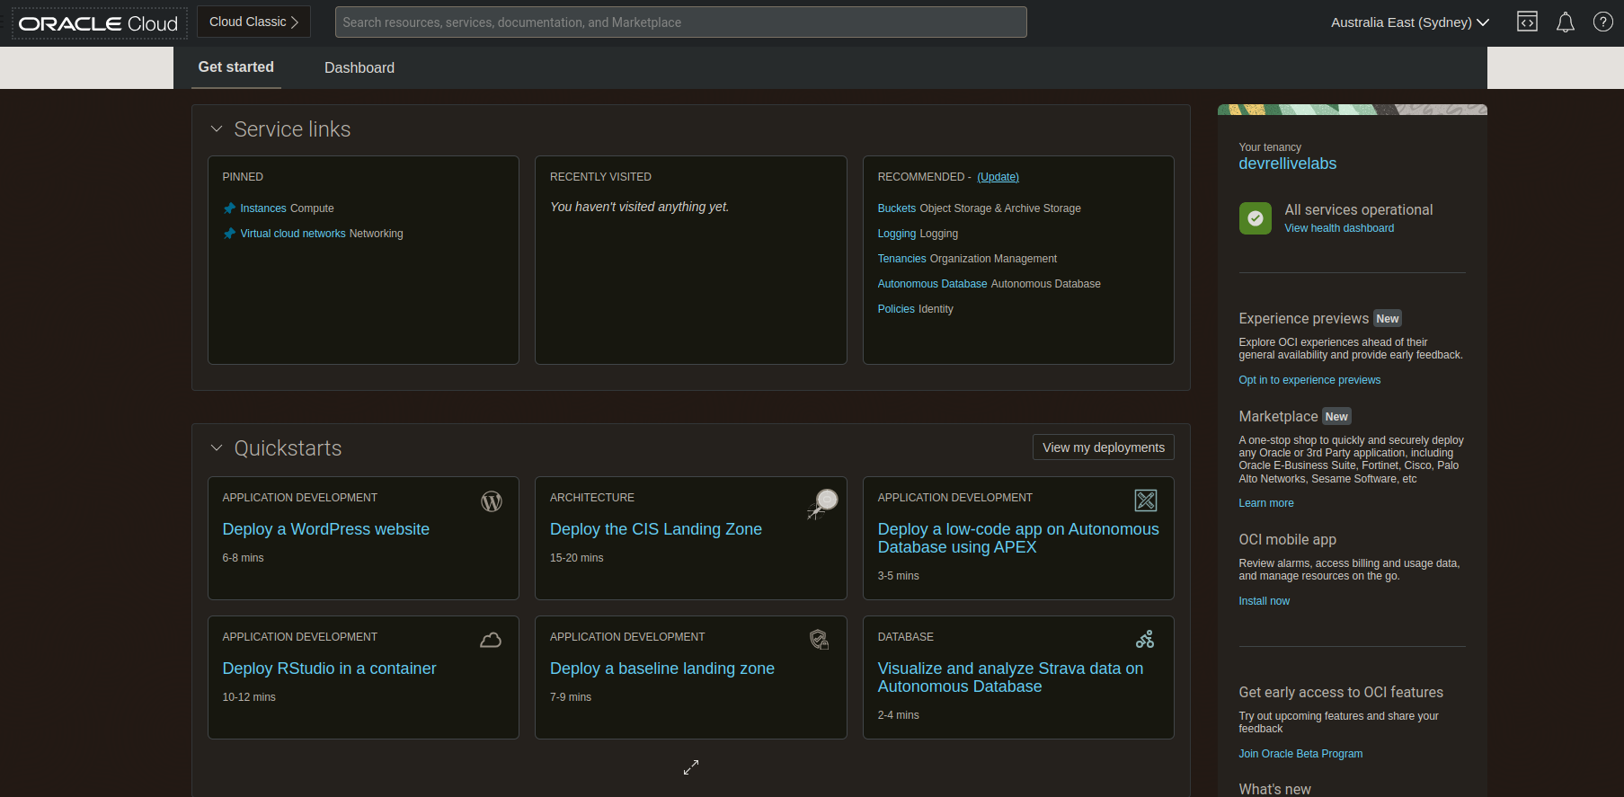
Task: Click Opt in to experience previews
Action: 1309,380
